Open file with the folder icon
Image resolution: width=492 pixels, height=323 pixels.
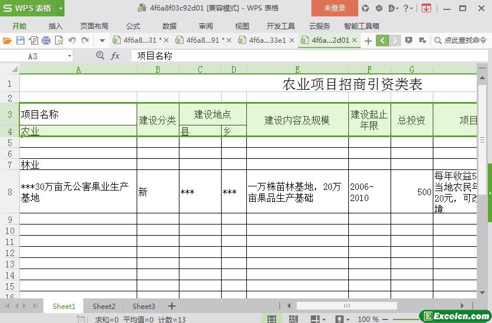(x=7, y=40)
